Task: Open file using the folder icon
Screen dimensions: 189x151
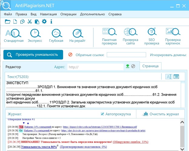Action: 8,22
